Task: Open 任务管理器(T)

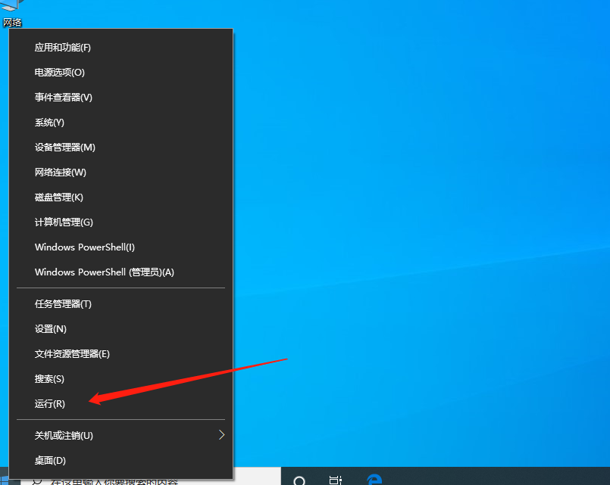Action: tap(63, 304)
